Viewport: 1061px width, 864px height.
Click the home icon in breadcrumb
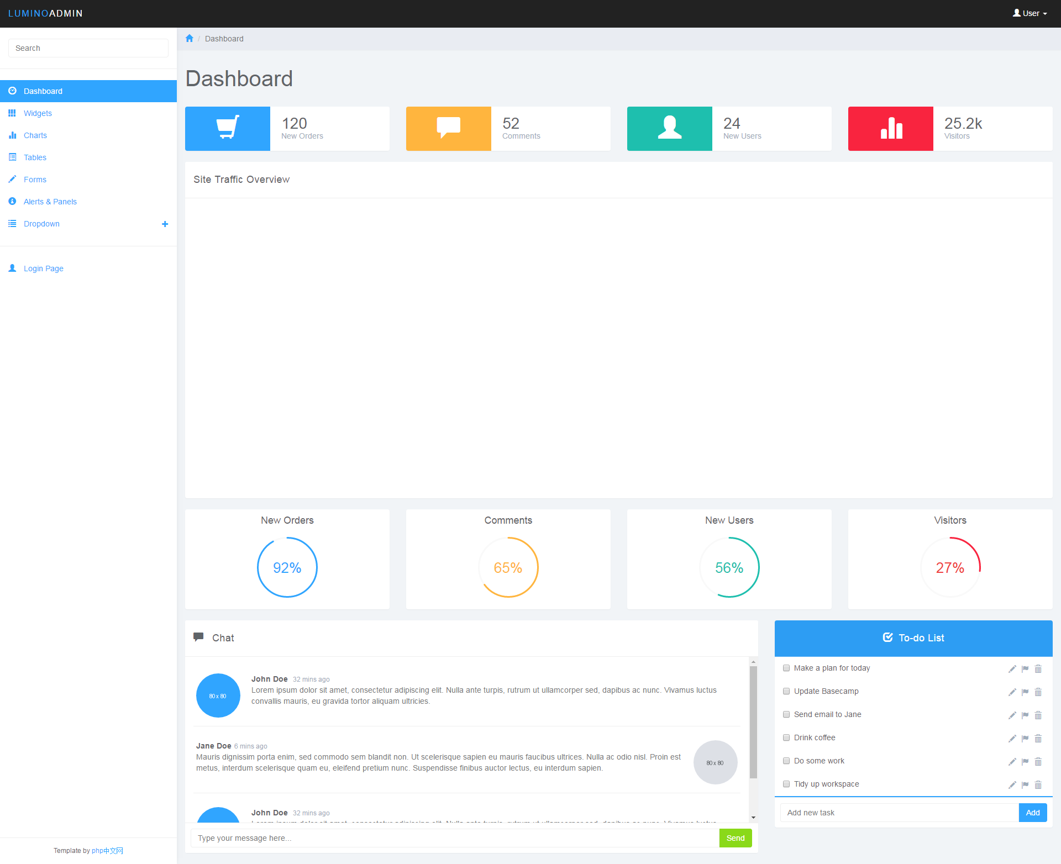(x=190, y=39)
